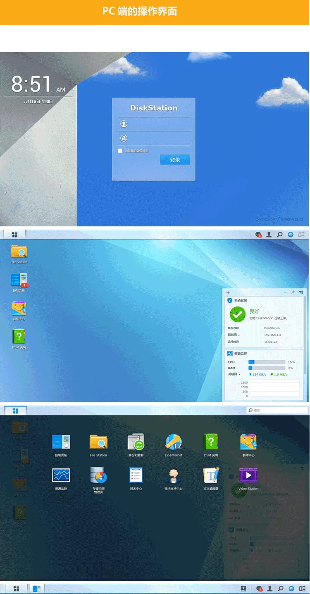Click the blue 登录 login button
The height and width of the screenshot is (594, 310).
tap(175, 159)
